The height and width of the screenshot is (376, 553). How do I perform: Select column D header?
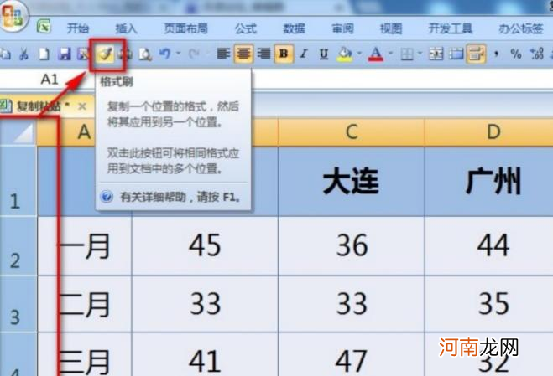pyautogui.click(x=493, y=132)
